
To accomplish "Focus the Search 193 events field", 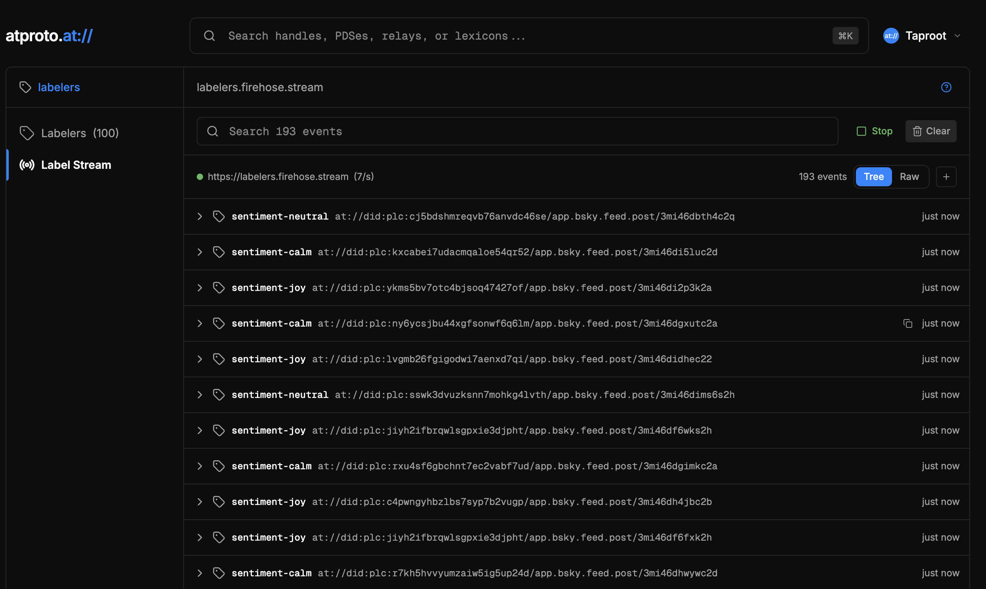I will pyautogui.click(x=516, y=131).
